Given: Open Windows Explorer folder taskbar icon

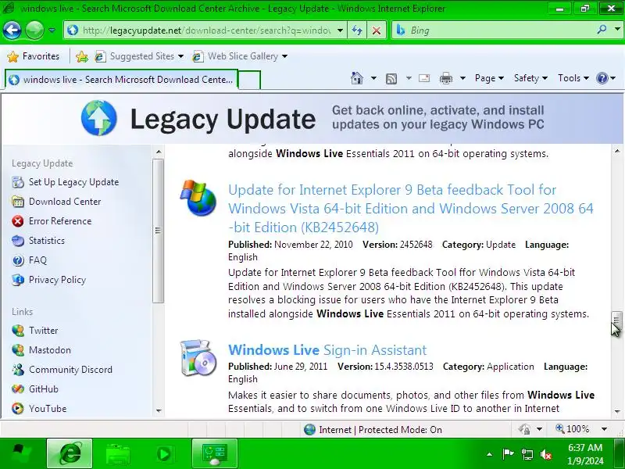Looking at the screenshot, I should tap(118, 454).
